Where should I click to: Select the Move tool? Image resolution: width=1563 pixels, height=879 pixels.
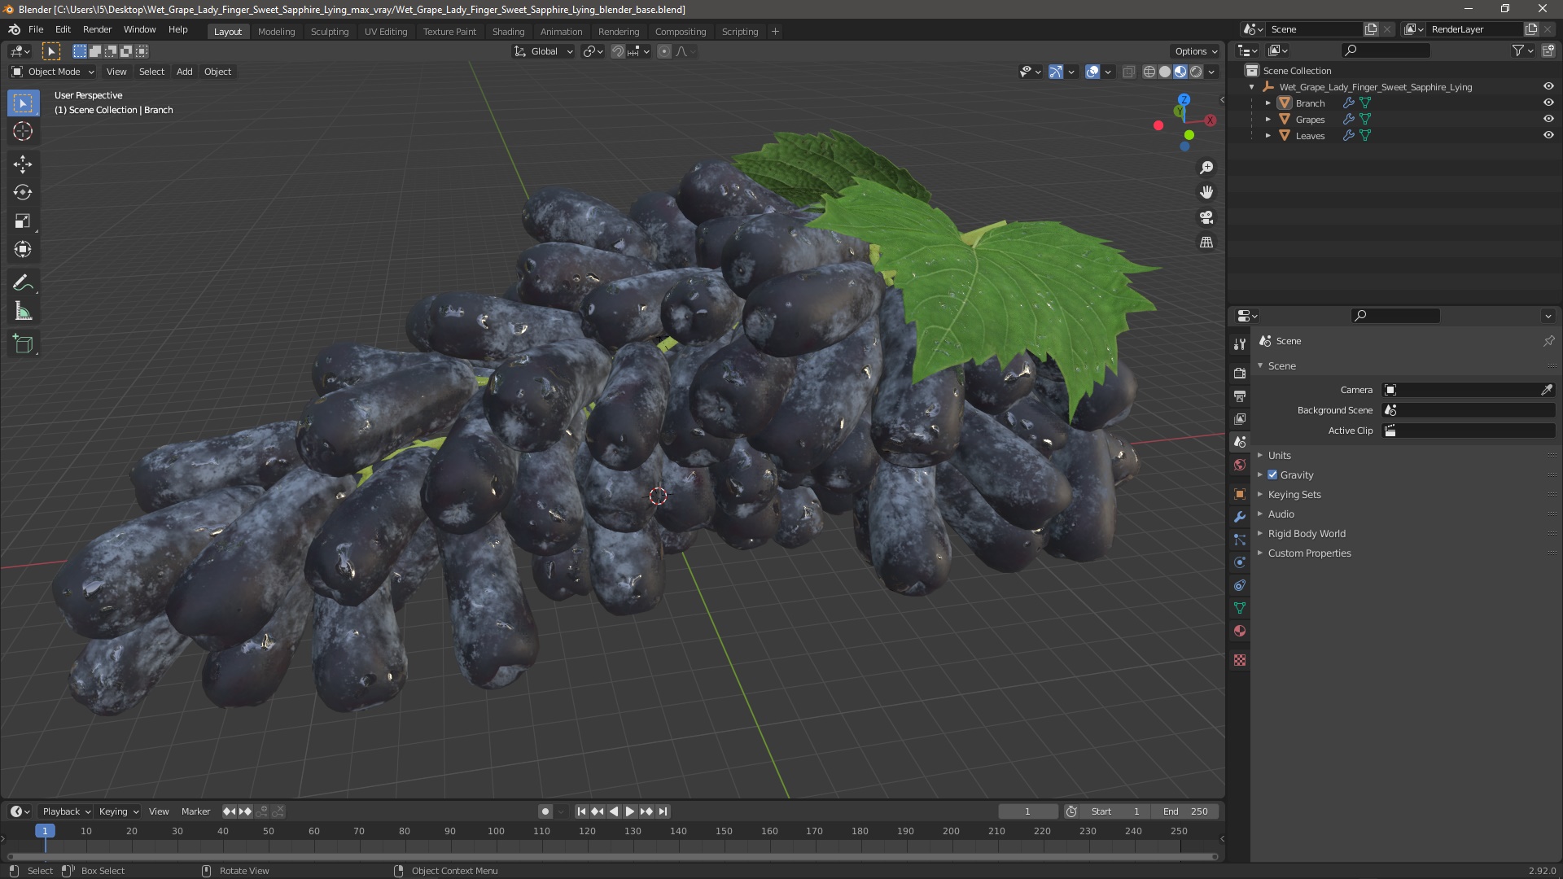tap(23, 164)
